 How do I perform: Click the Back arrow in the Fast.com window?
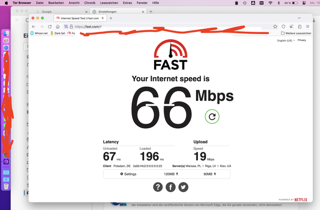point(33,27)
